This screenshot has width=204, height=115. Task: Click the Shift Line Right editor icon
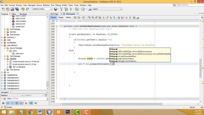click(x=122, y=18)
